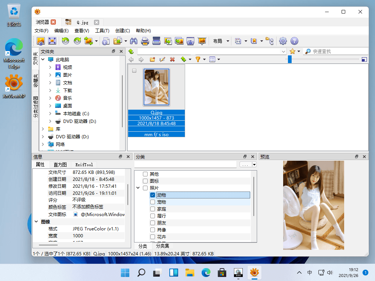Switch to the ExifTool tab
The width and height of the screenshot is (375, 281).
(84, 165)
